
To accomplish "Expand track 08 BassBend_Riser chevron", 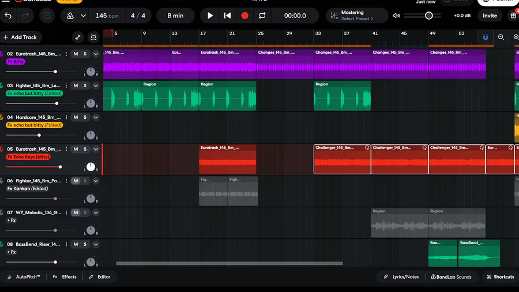I will click(x=96, y=244).
